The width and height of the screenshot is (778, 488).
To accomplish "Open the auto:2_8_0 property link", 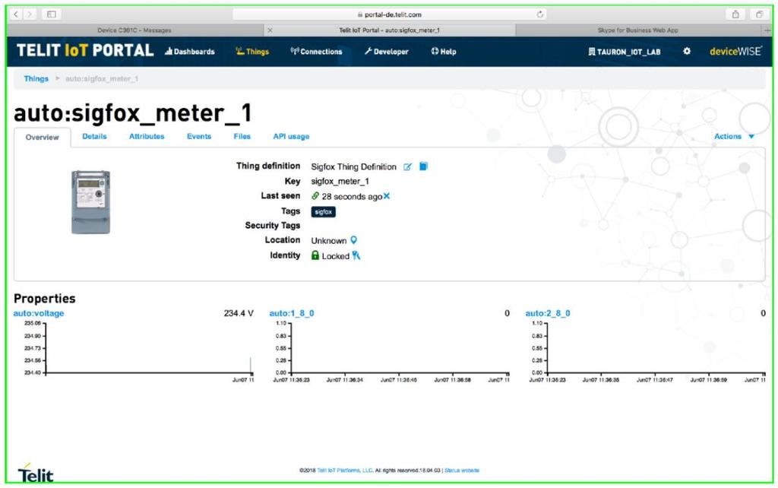I will pos(548,313).
